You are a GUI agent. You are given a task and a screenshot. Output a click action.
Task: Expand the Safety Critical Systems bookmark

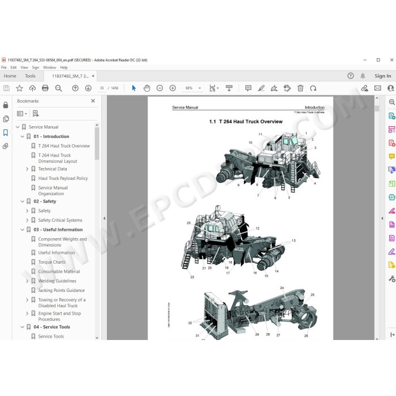click(x=27, y=220)
